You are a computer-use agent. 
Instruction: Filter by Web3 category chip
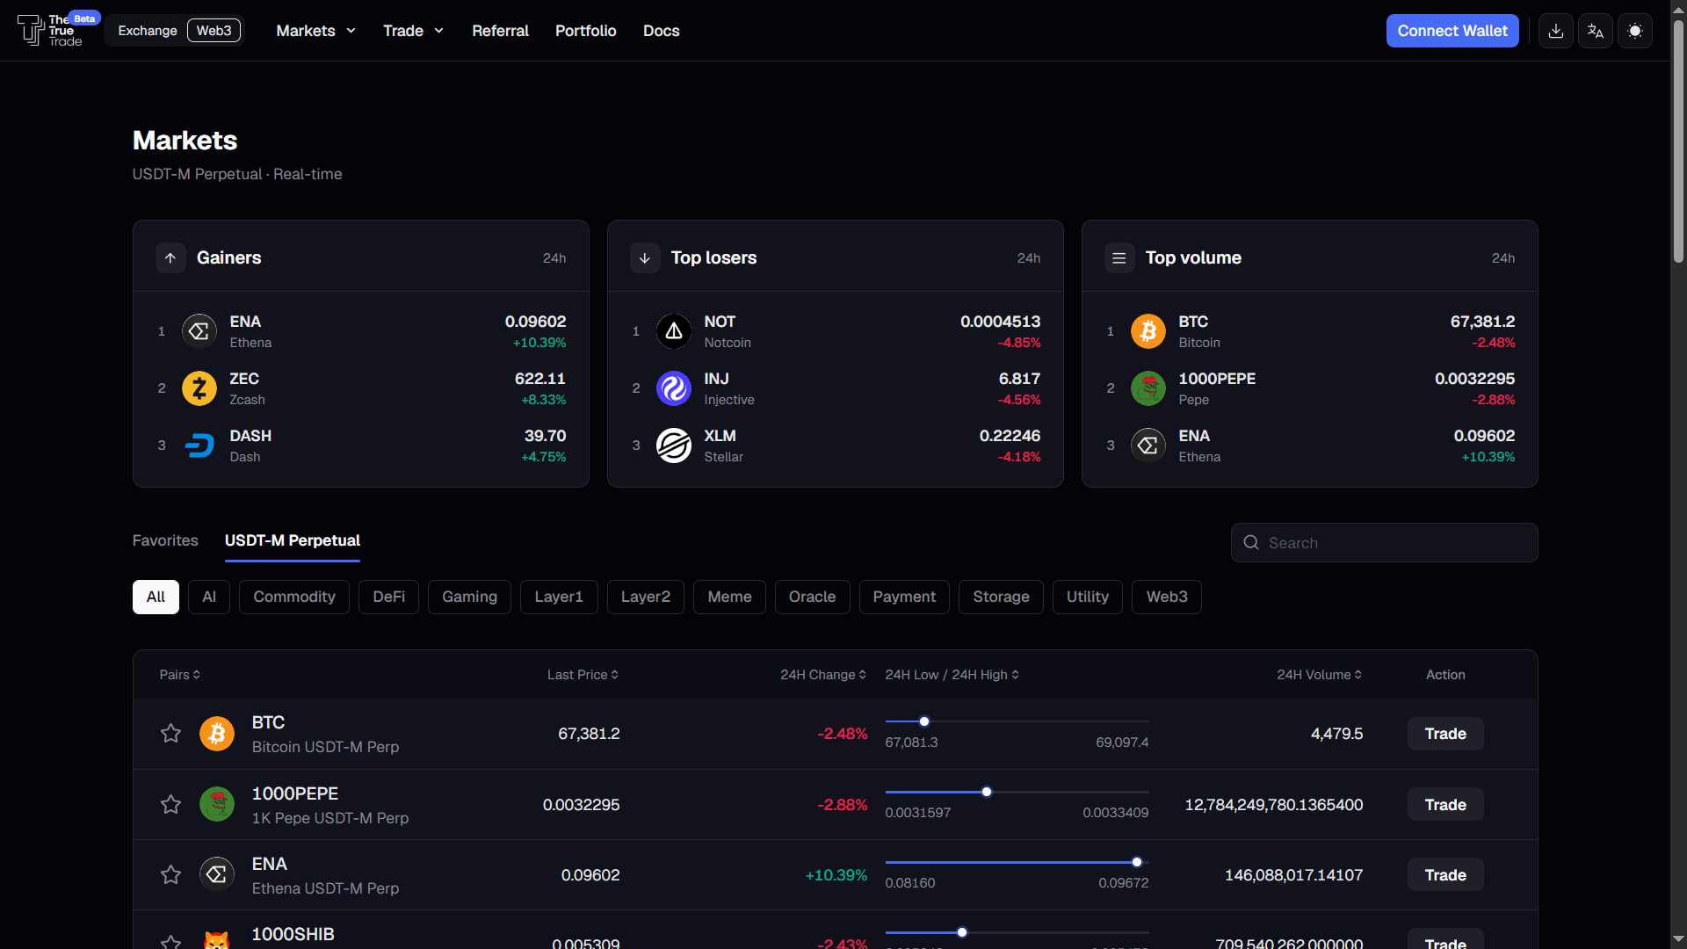[1167, 597]
